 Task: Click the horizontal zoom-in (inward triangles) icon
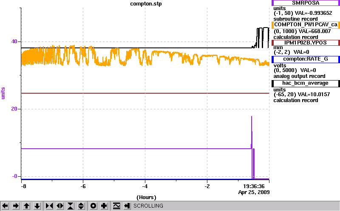point(49,206)
